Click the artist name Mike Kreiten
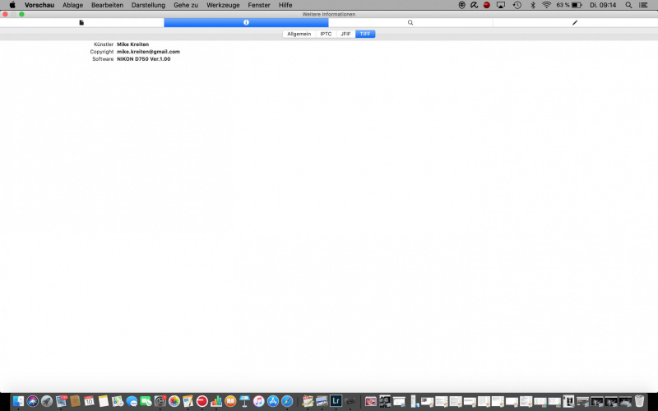Image resolution: width=658 pixels, height=411 pixels. (x=132, y=44)
